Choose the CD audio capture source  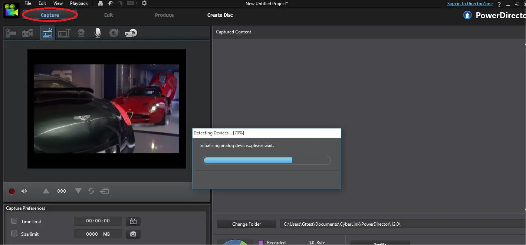pyautogui.click(x=114, y=33)
